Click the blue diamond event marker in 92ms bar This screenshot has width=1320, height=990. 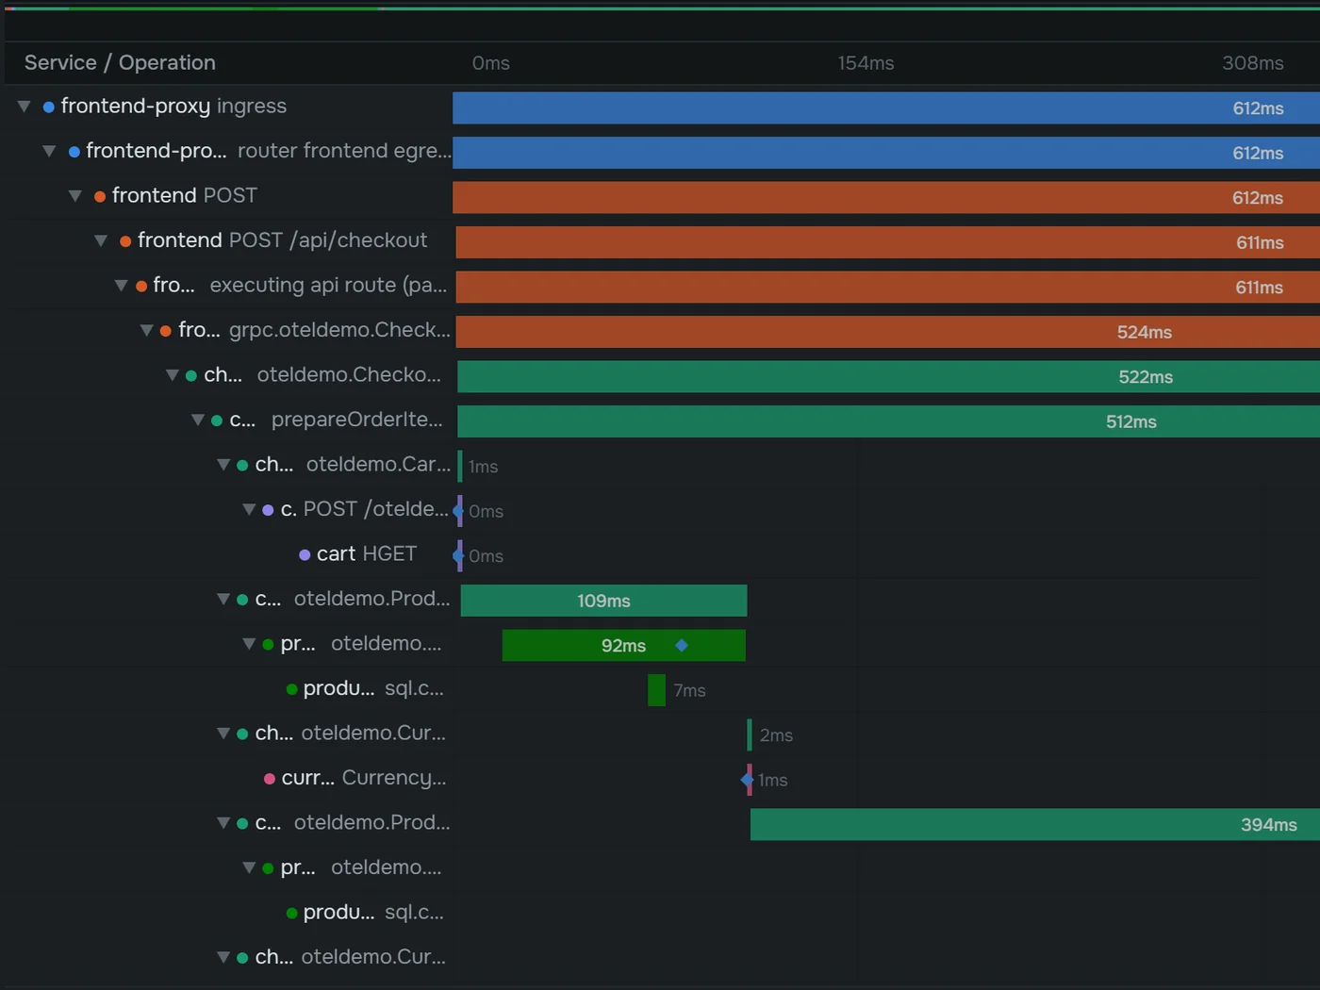pos(682,645)
